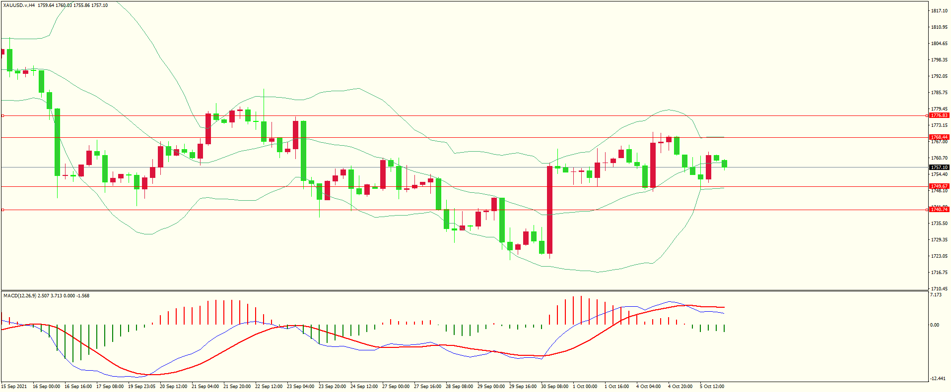Click the 0.00 MACD scale value
The image size is (951, 392).
(935, 325)
